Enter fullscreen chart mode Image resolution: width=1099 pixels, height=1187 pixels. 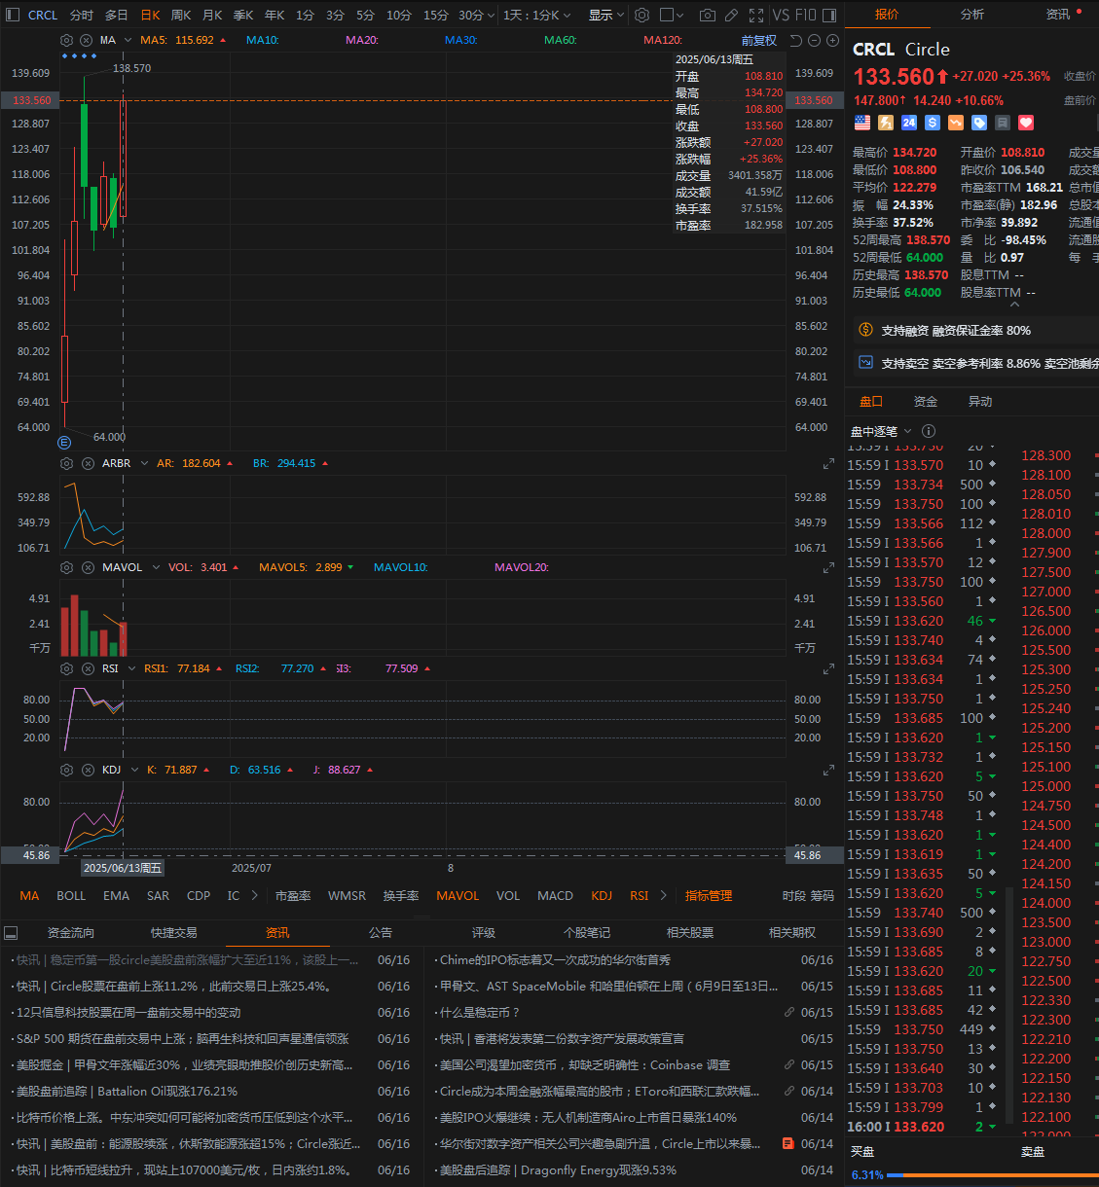[x=756, y=15]
